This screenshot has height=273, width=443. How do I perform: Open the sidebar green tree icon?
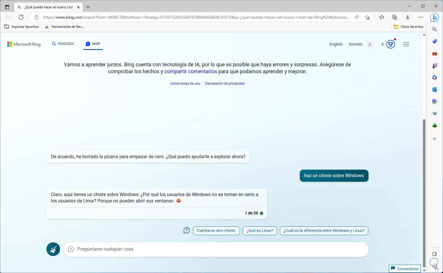435,126
